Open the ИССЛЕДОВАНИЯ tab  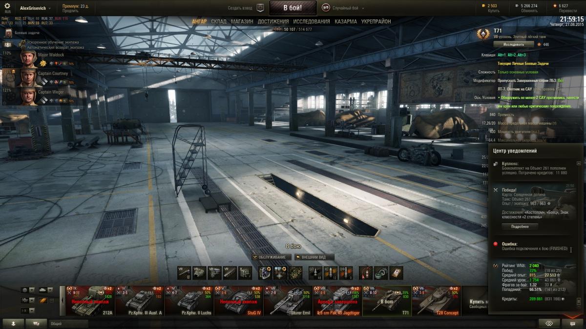312,21
